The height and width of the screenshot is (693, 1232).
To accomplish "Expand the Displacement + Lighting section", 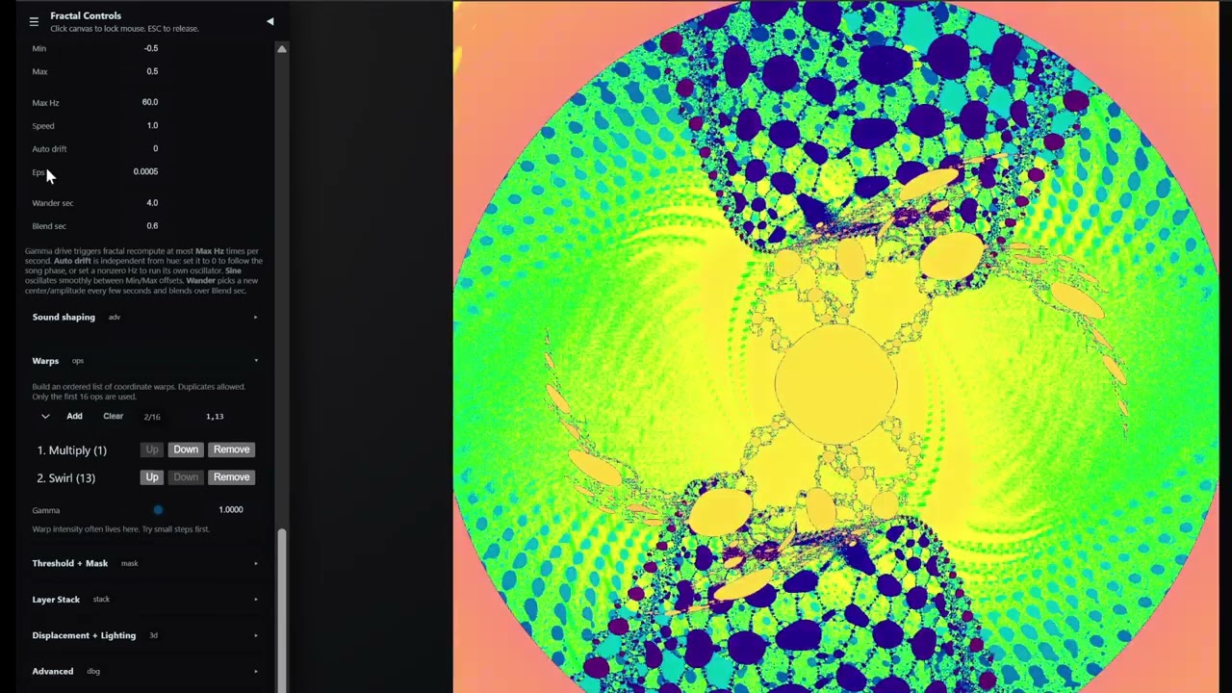I will (144, 635).
